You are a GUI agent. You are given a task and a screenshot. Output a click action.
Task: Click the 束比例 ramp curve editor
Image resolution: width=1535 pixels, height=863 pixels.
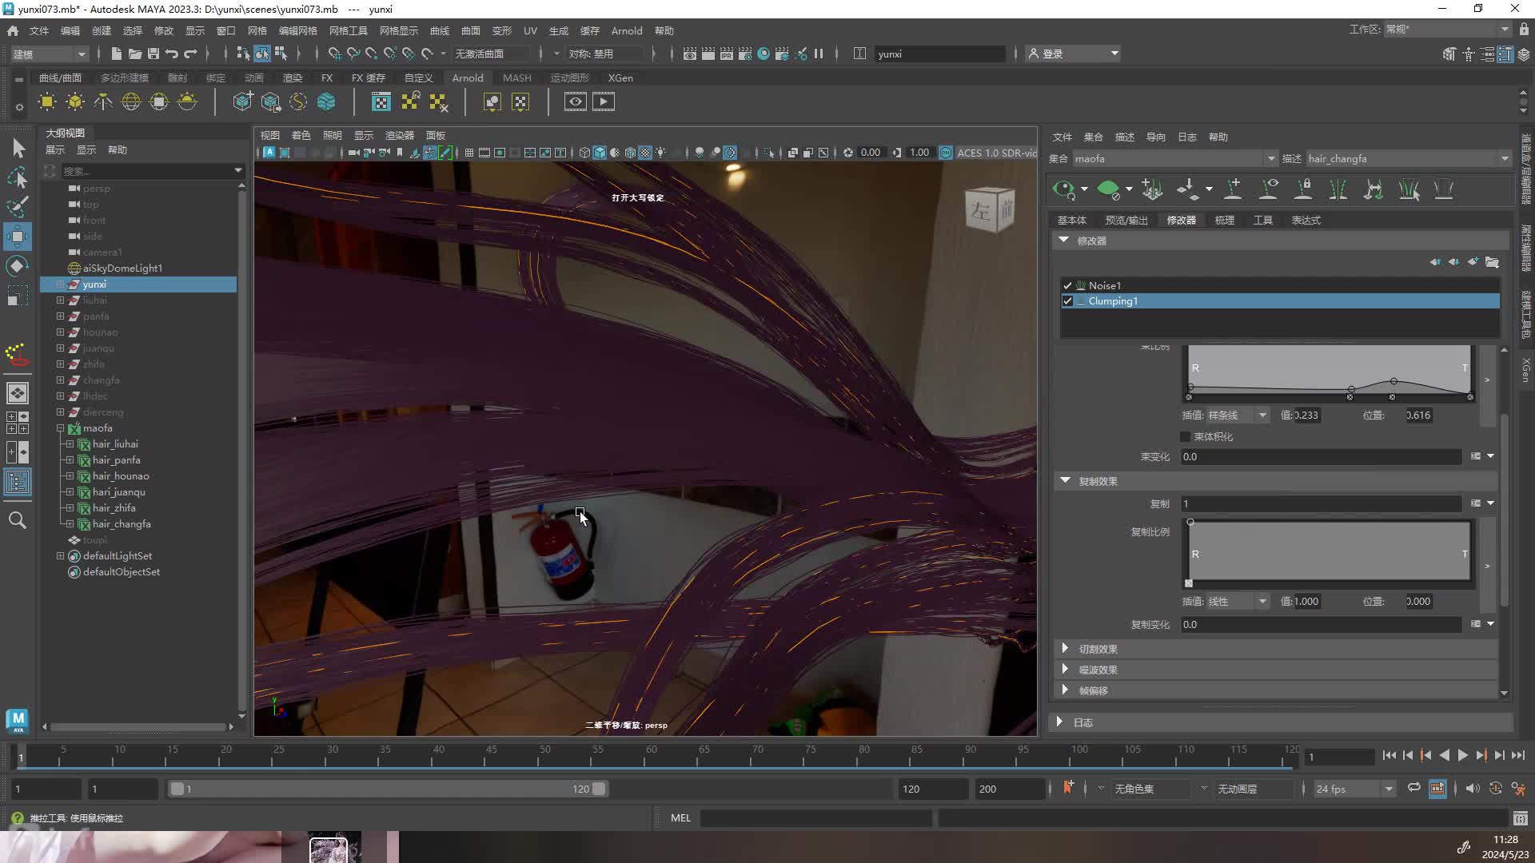[1329, 372]
